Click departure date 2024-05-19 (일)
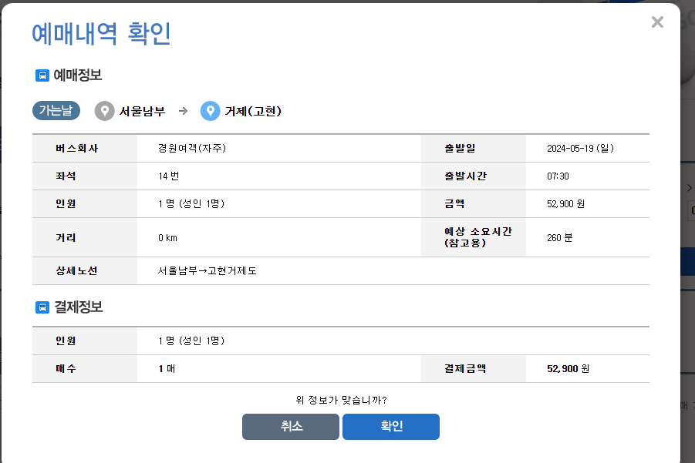Viewport: 695px width, 463px height. click(x=580, y=148)
